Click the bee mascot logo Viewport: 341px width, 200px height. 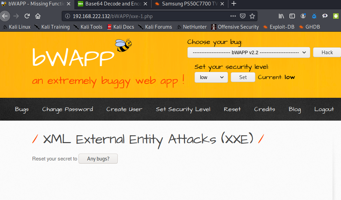(x=124, y=45)
